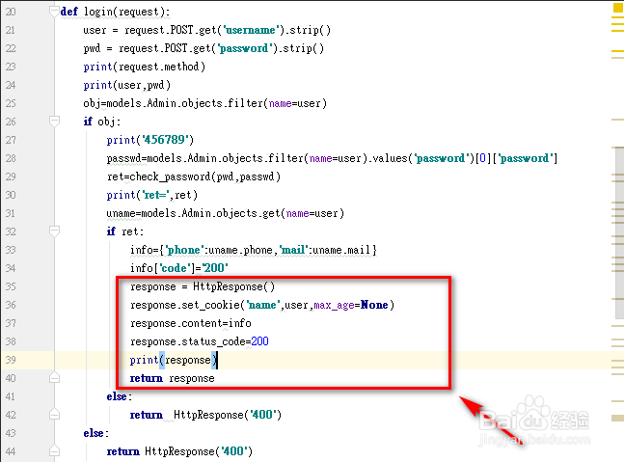Click the 'password' string on line 22
Viewport: 624px width, 462px height.
point(244,48)
